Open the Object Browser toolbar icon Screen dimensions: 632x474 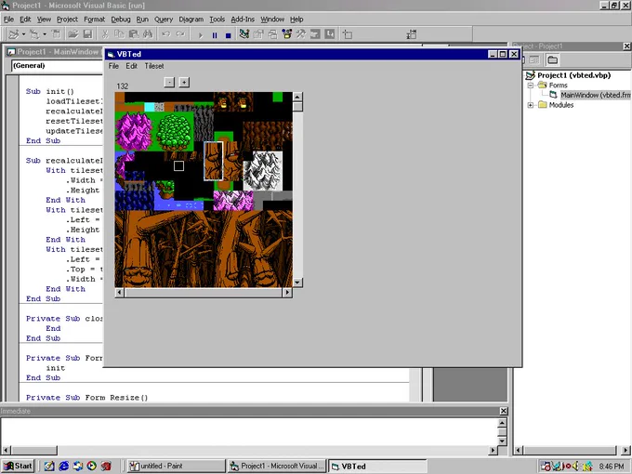286,34
